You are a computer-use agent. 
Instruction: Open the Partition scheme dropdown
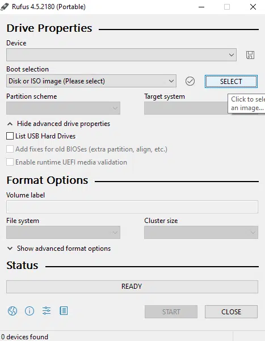click(x=63, y=108)
